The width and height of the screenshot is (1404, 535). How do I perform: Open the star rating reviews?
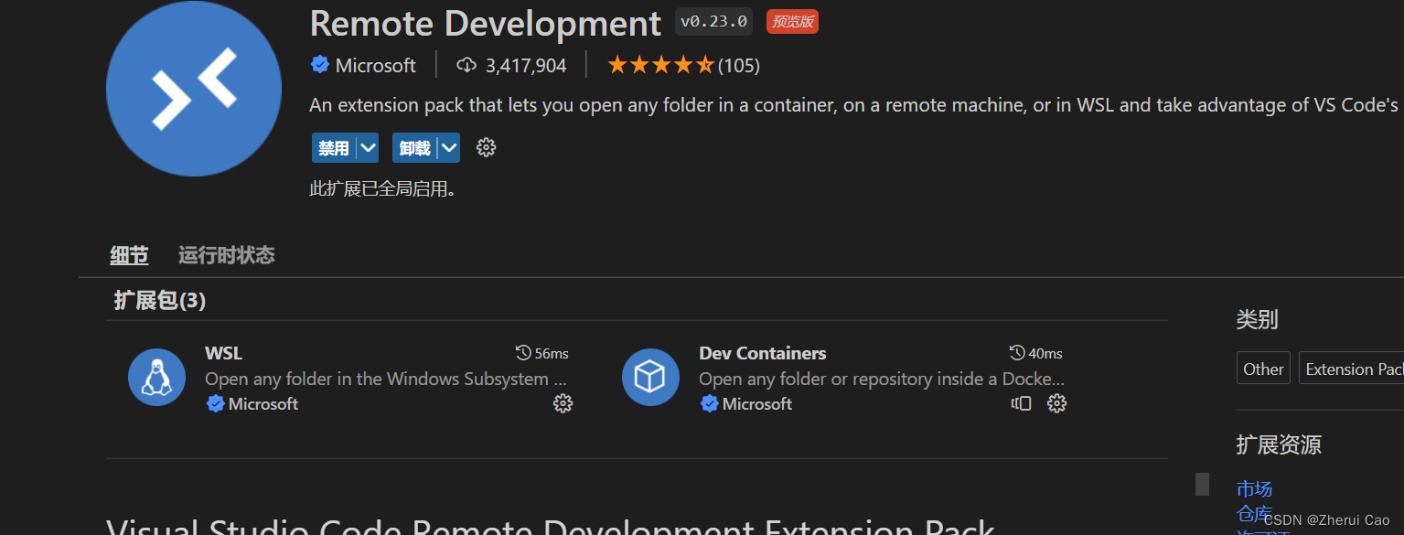[x=660, y=65]
